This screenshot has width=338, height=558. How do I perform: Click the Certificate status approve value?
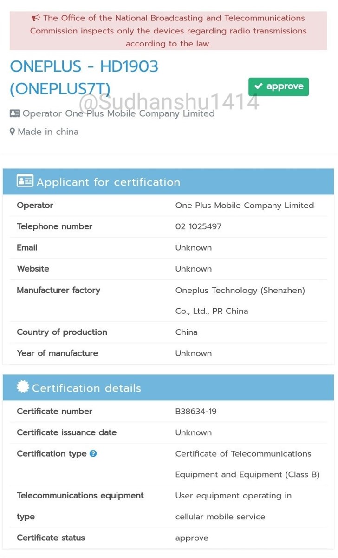tap(191, 538)
